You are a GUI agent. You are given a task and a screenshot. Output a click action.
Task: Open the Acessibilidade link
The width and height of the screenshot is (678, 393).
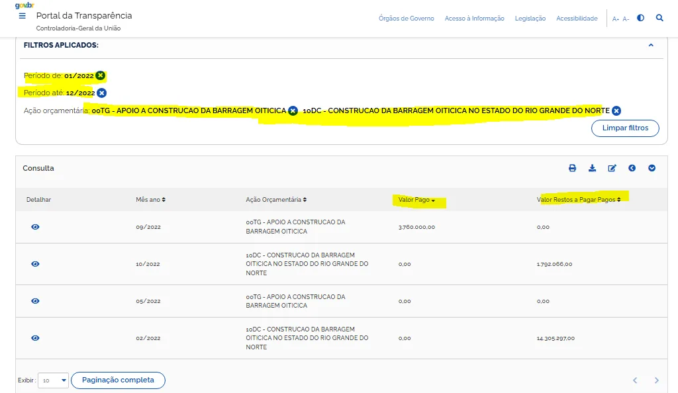pos(577,18)
